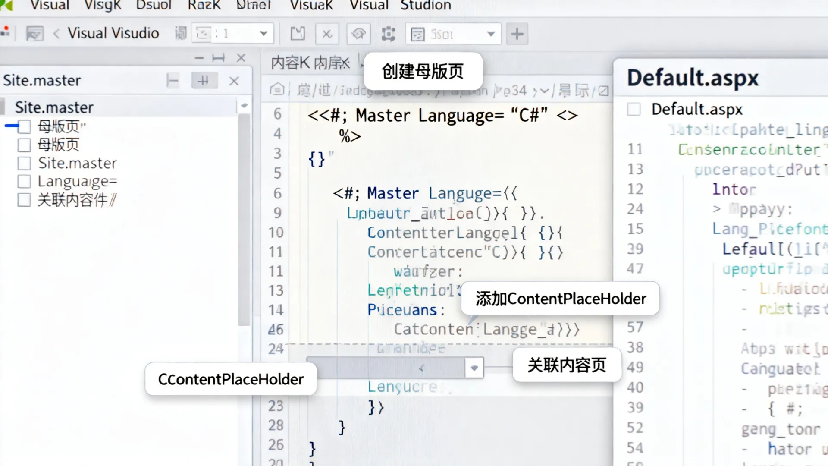Open the Studion menu
This screenshot has width=828, height=466.
[426, 5]
